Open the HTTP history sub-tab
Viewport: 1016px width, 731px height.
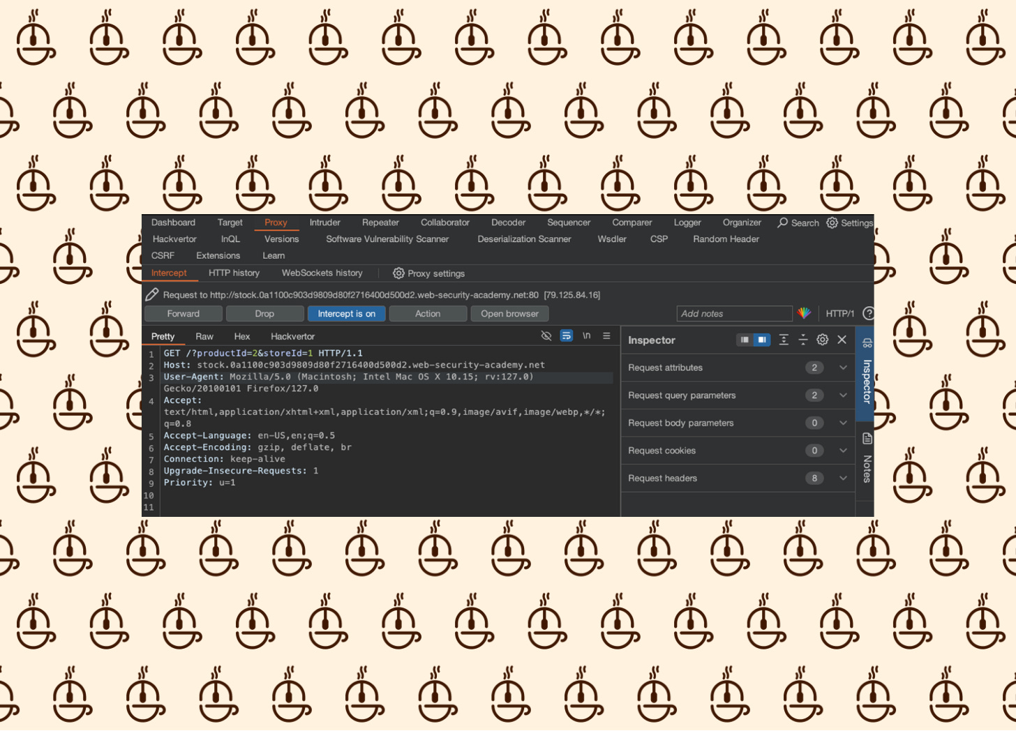point(234,273)
